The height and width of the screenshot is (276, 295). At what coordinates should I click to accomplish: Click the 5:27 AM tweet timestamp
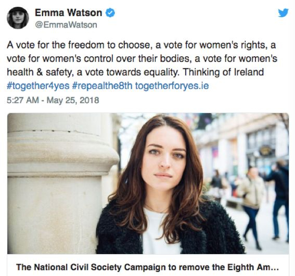(23, 100)
